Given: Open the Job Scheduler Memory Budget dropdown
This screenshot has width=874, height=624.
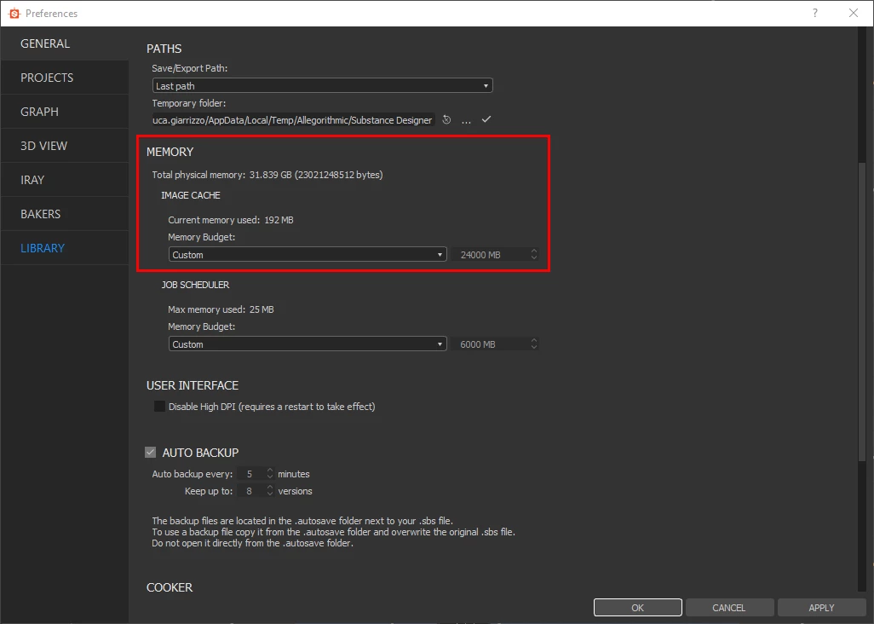Looking at the screenshot, I should click(308, 344).
